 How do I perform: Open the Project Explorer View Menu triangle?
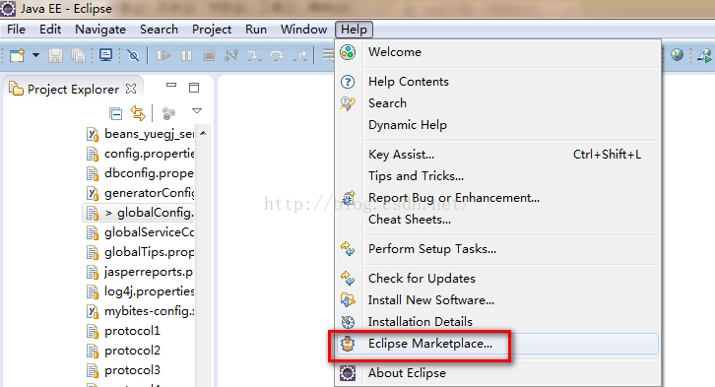[x=197, y=111]
